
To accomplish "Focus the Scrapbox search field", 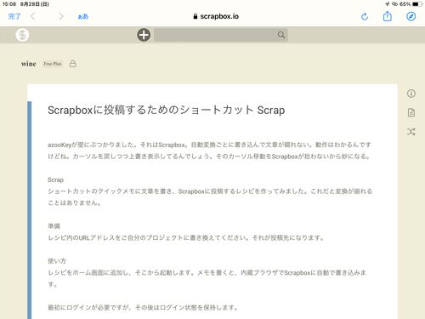I will point(221,35).
